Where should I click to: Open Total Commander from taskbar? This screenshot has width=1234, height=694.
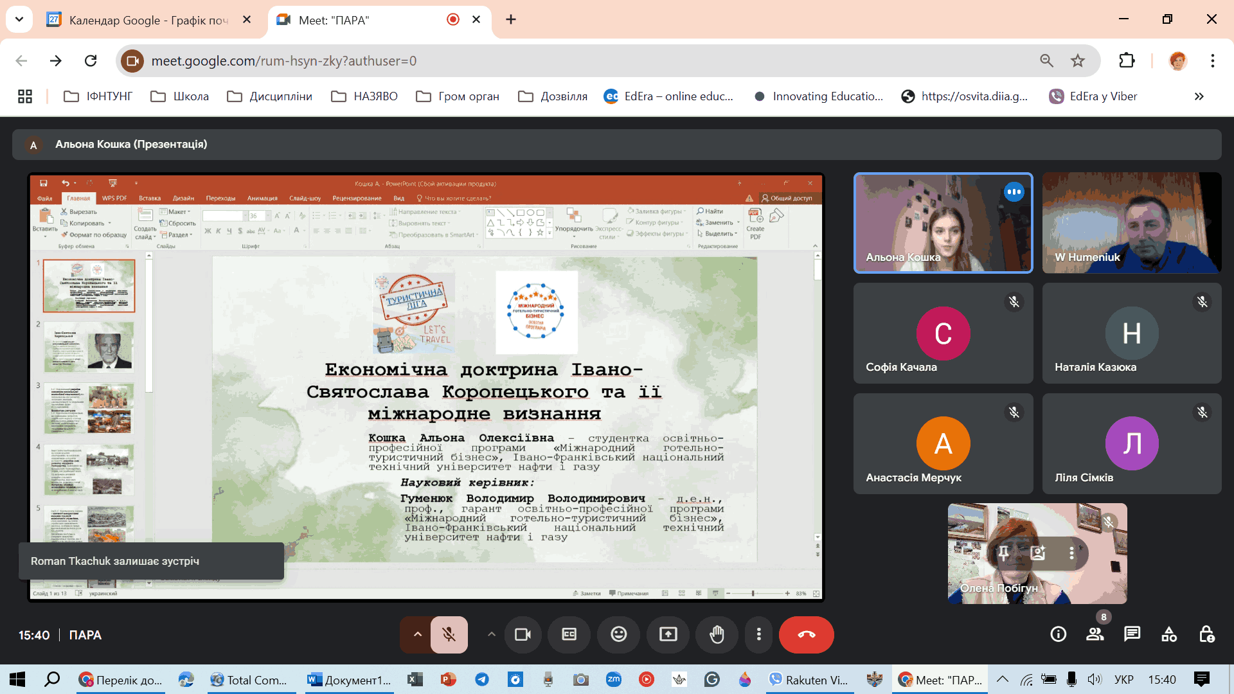click(x=249, y=680)
